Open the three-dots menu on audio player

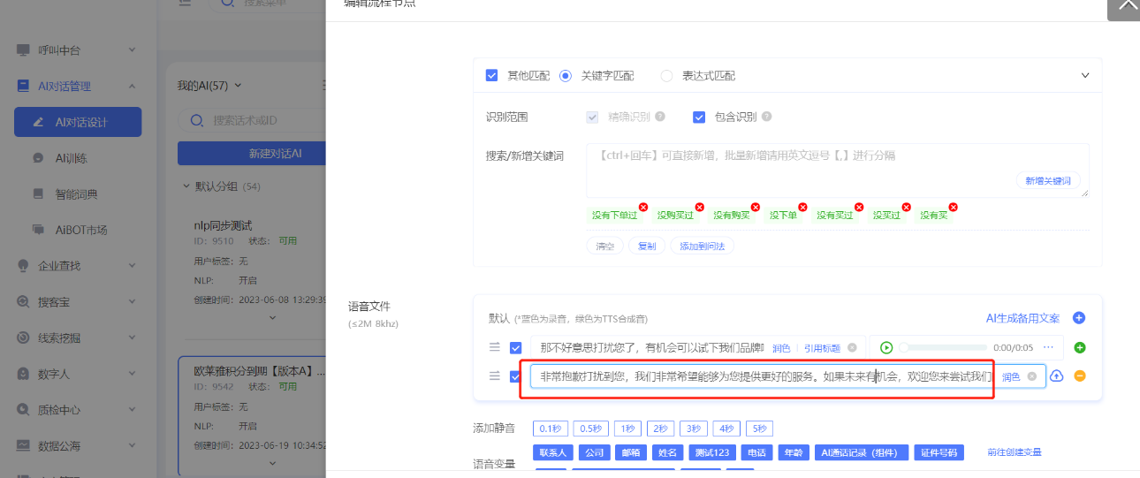pyautogui.click(x=1048, y=347)
